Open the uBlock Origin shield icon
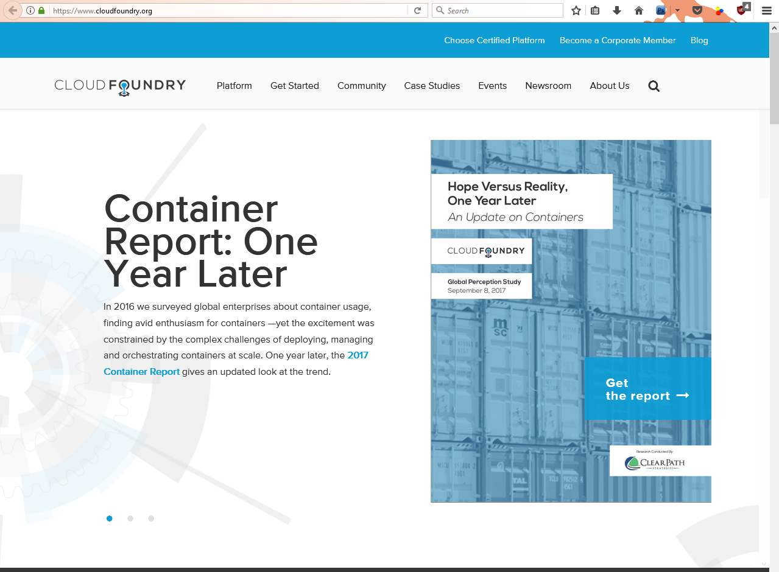Screen dimensions: 779x572 [x=742, y=10]
